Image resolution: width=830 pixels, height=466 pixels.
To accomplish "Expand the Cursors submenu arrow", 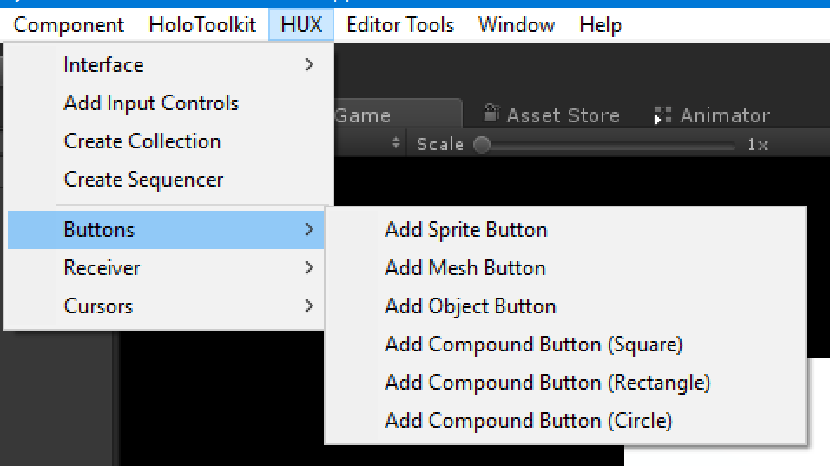I will point(310,305).
